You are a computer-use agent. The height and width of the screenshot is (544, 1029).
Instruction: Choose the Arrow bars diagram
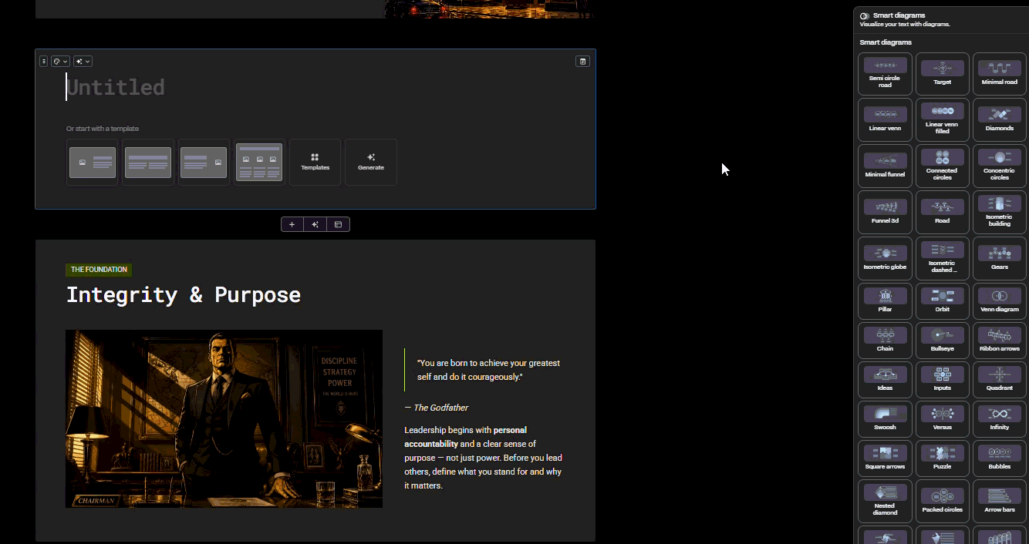click(x=1000, y=501)
